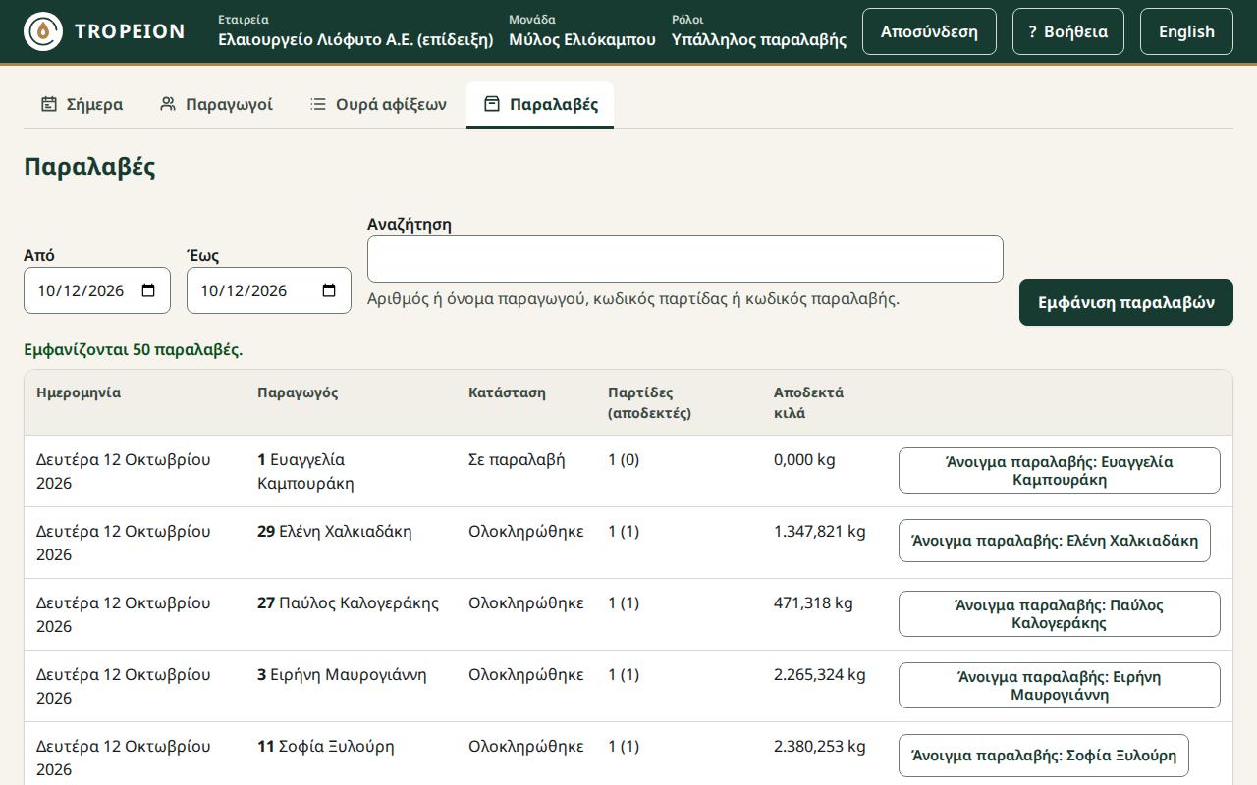Viewport: 1257px width, 785px height.
Task: Click the calendar icon on Σήμερα tab
Action: [x=48, y=104]
